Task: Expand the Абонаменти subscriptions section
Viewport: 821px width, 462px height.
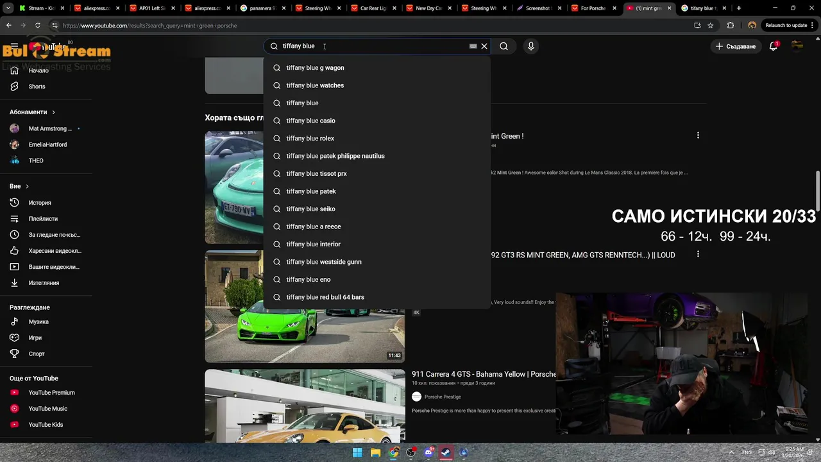Action: [x=32, y=112]
